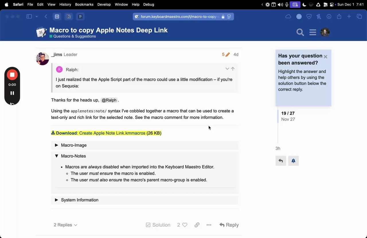
Task: Open the Safari menu
Action: pos(18,4)
